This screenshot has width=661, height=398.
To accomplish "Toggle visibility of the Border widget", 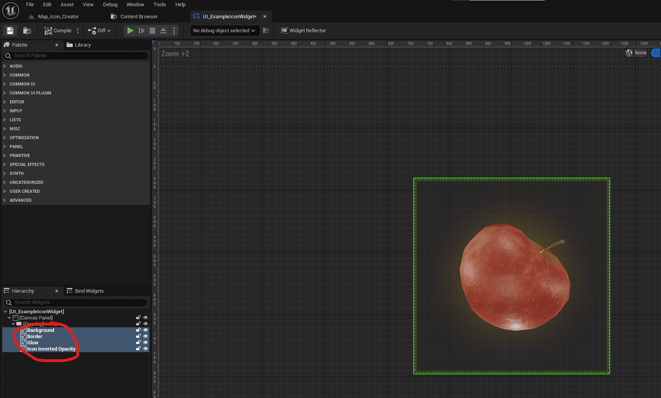I will coord(145,336).
